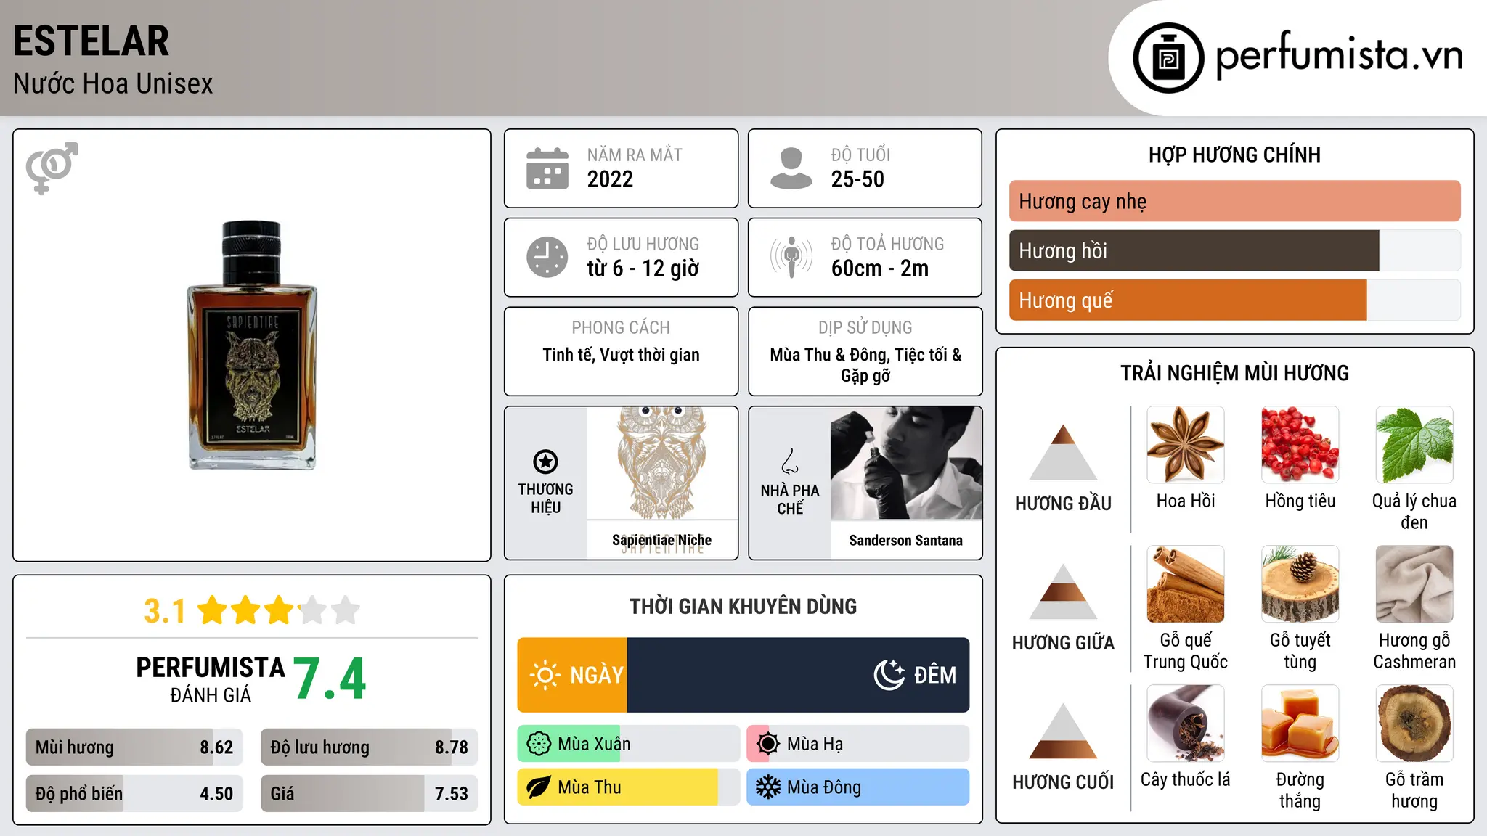The height and width of the screenshot is (836, 1487).
Task: Click the launch year value 2022
Action: pos(610,179)
